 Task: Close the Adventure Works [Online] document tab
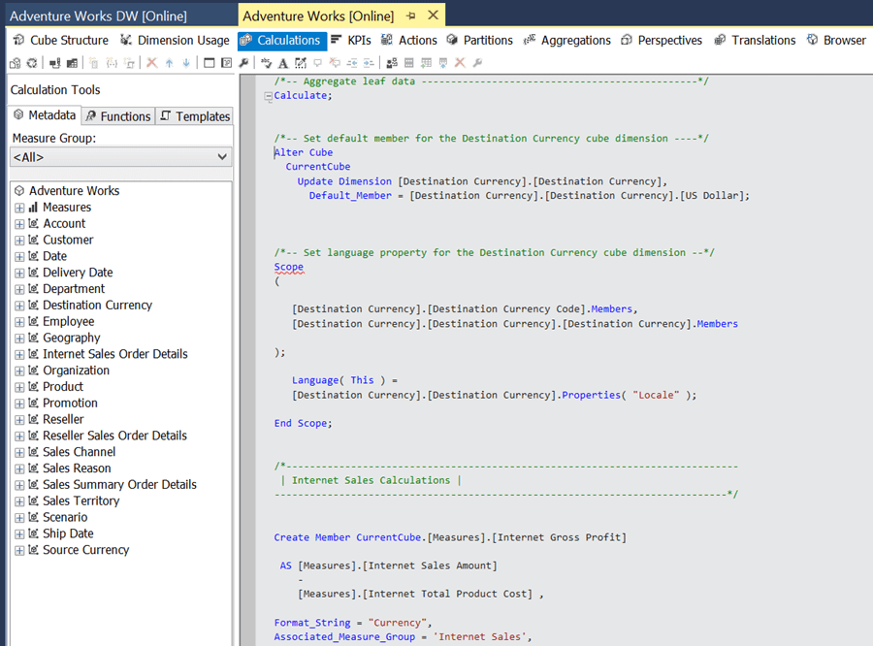[x=433, y=16]
